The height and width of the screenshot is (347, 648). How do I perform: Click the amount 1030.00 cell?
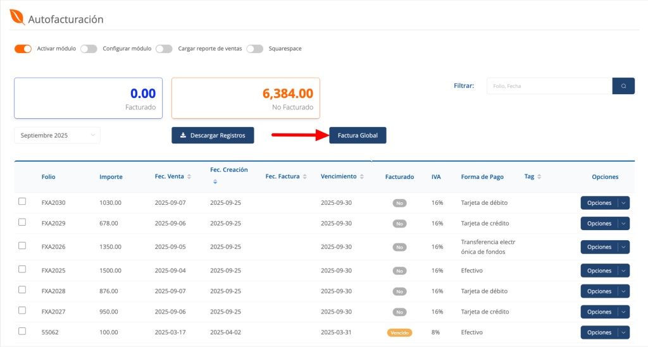[110, 203]
